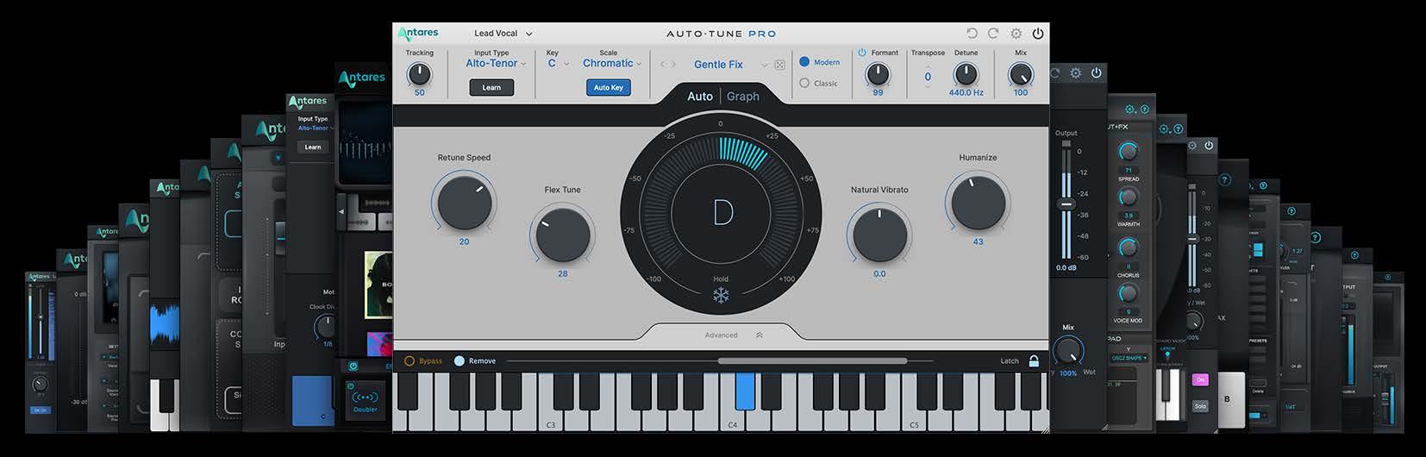The image size is (1426, 457).
Task: Click the randomize dice icon beside Gentle Fix
Action: click(x=780, y=65)
